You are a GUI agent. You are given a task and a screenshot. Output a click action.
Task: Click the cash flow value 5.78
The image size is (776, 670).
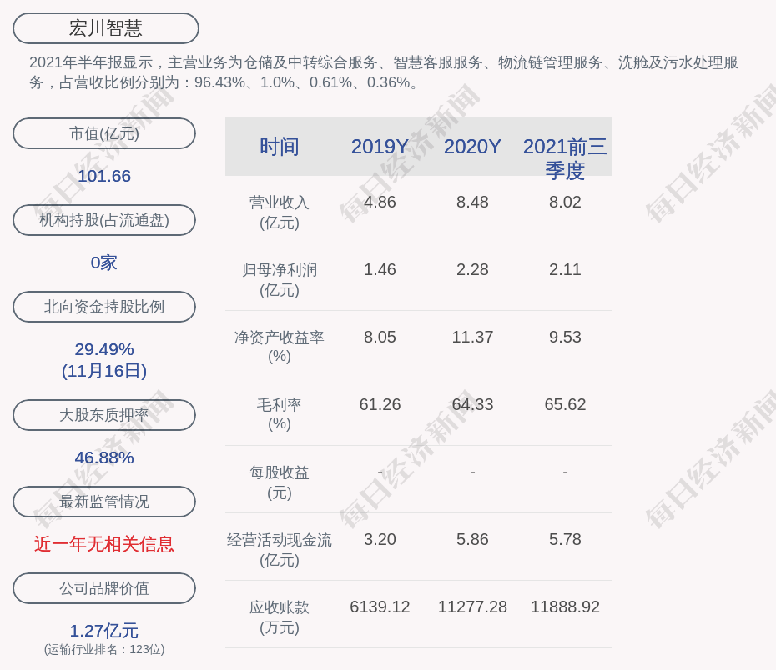click(x=565, y=539)
